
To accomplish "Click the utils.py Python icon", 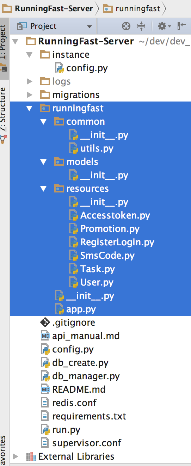I will click(73, 148).
